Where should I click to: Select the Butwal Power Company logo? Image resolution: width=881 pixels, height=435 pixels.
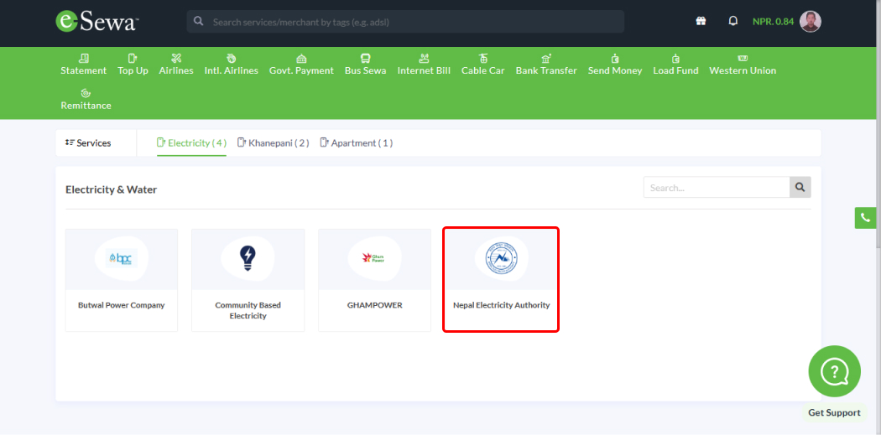(x=122, y=258)
